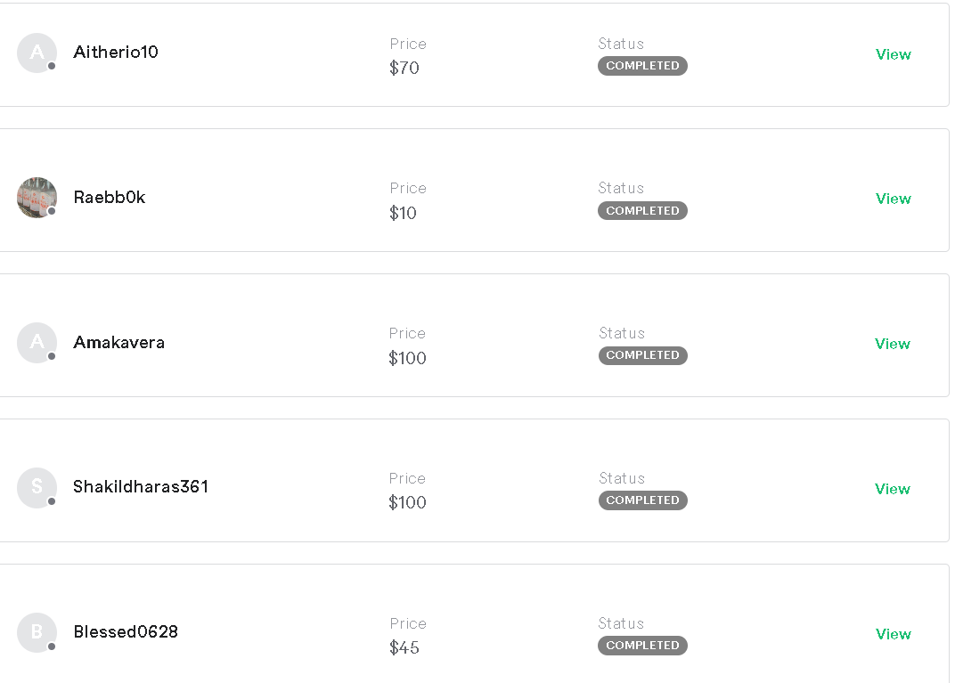Viewport: 955px width, 683px height.
Task: Select the Amakavera username
Action: pyautogui.click(x=118, y=343)
